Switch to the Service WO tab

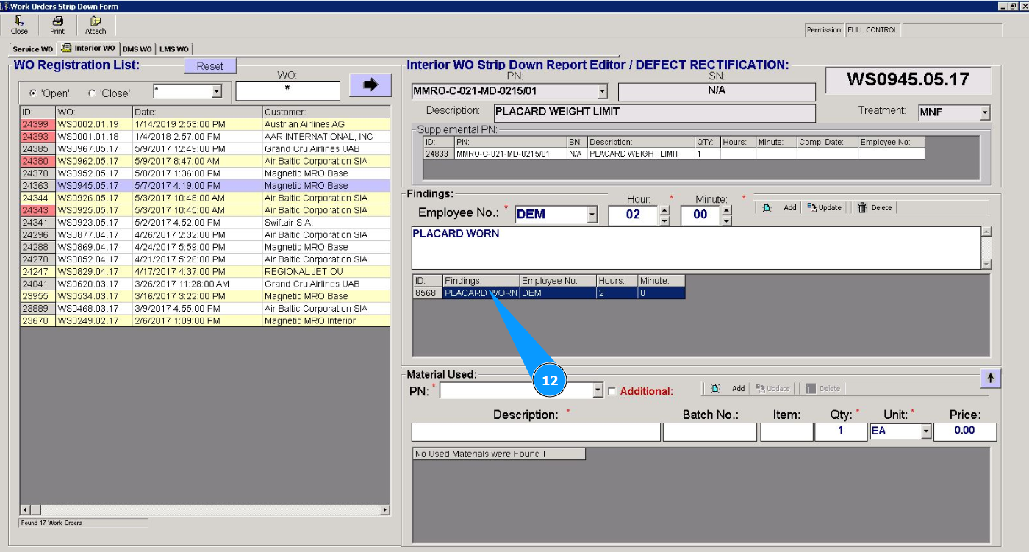[x=32, y=49]
